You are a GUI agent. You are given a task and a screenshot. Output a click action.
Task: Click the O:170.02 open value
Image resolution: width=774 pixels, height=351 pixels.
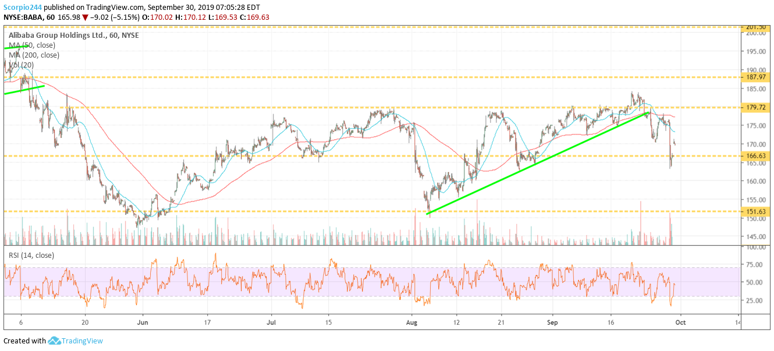(159, 17)
